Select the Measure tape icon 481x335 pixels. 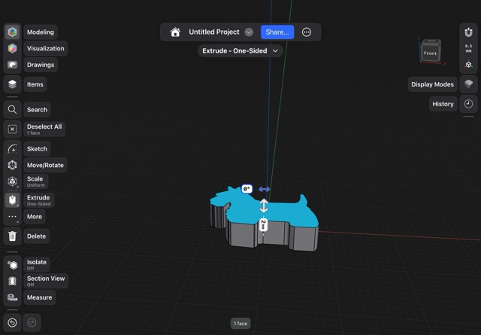(12, 297)
